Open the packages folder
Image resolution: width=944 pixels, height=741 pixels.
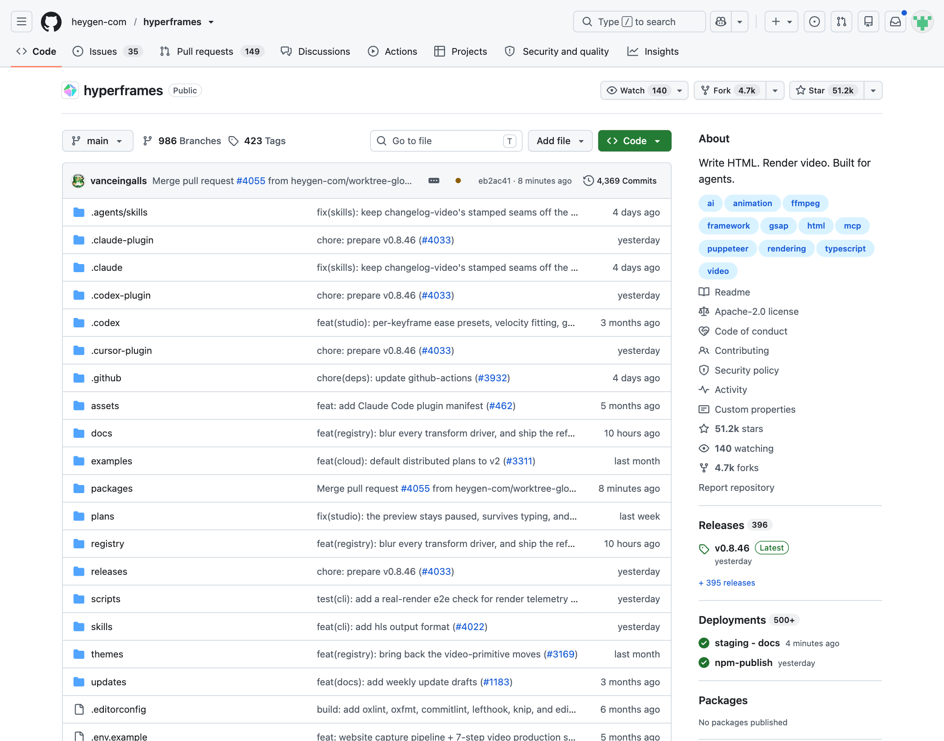[111, 489]
